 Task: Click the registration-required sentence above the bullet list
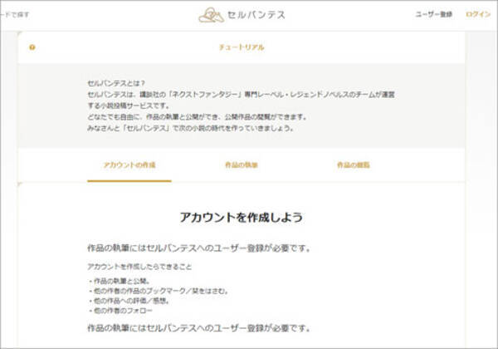point(199,248)
